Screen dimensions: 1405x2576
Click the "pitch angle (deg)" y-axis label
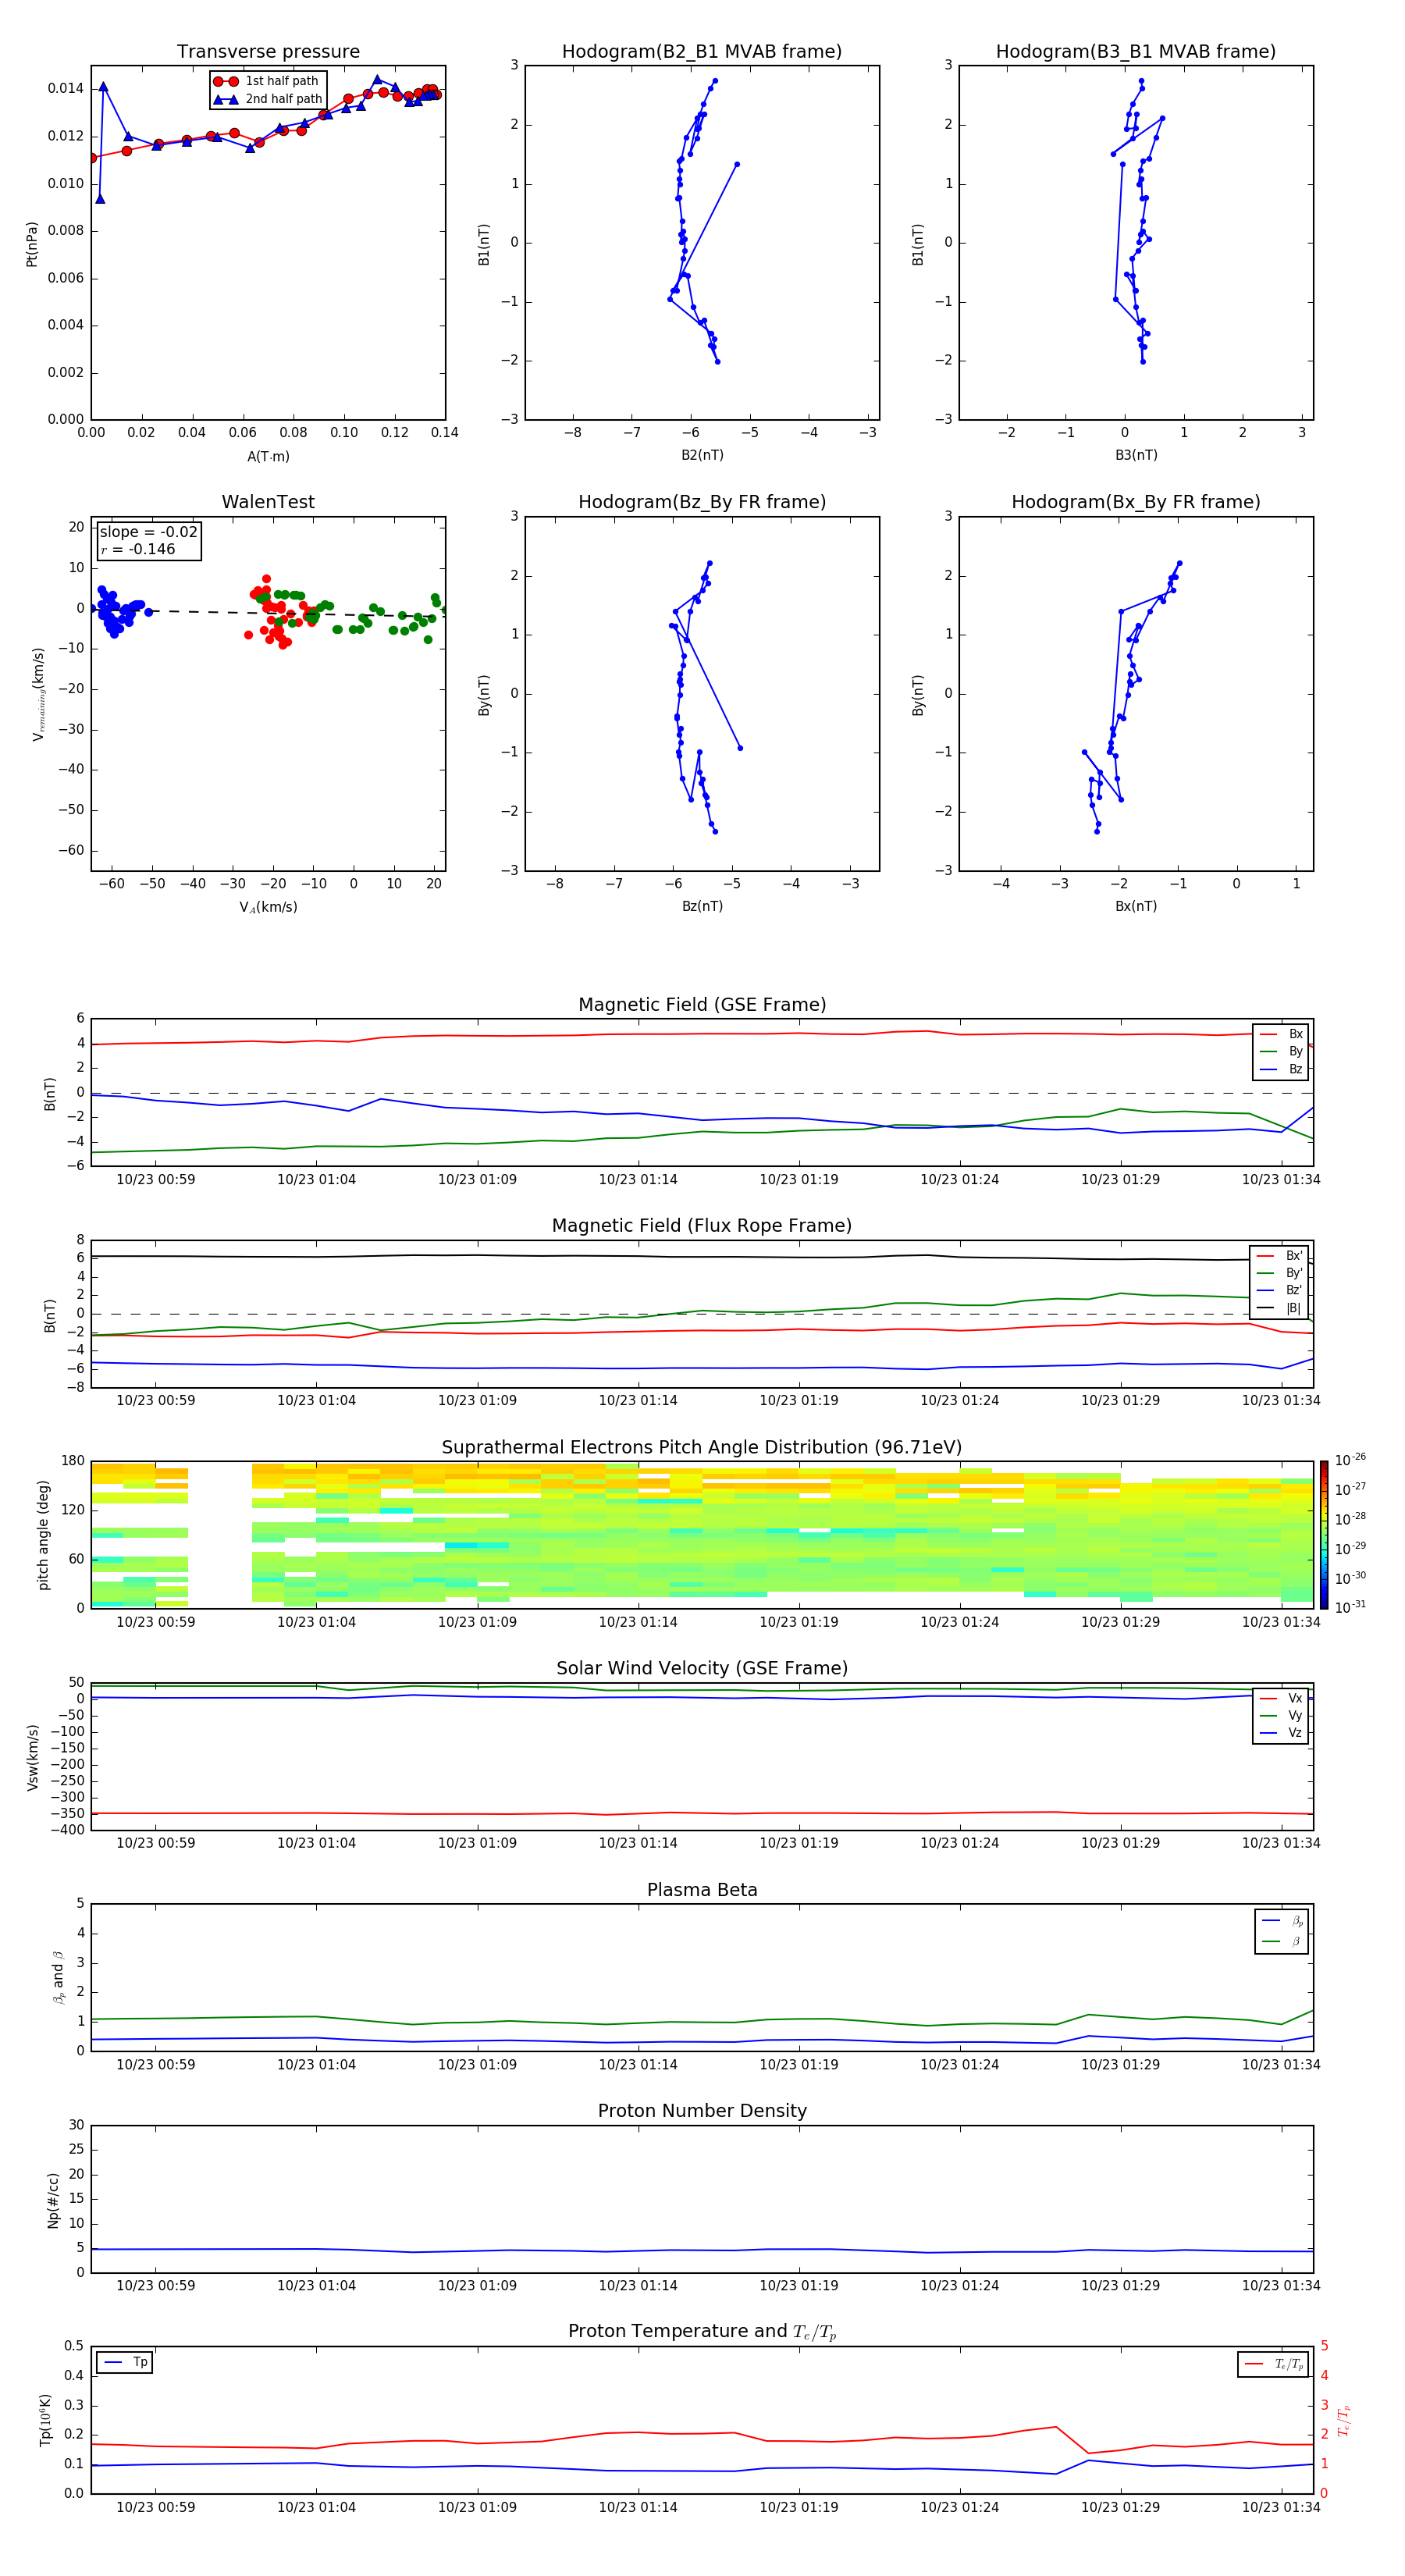pos(43,1534)
